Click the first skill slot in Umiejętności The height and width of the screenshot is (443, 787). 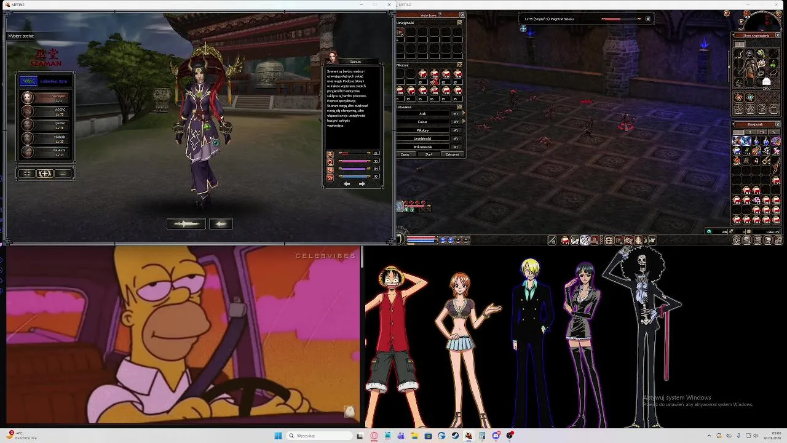(x=400, y=32)
